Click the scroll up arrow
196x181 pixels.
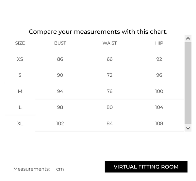188,39
